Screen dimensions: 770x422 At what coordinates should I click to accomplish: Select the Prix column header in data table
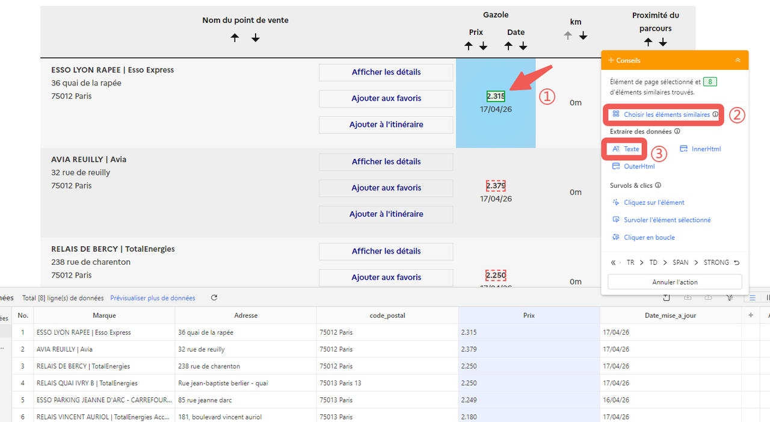click(x=529, y=315)
